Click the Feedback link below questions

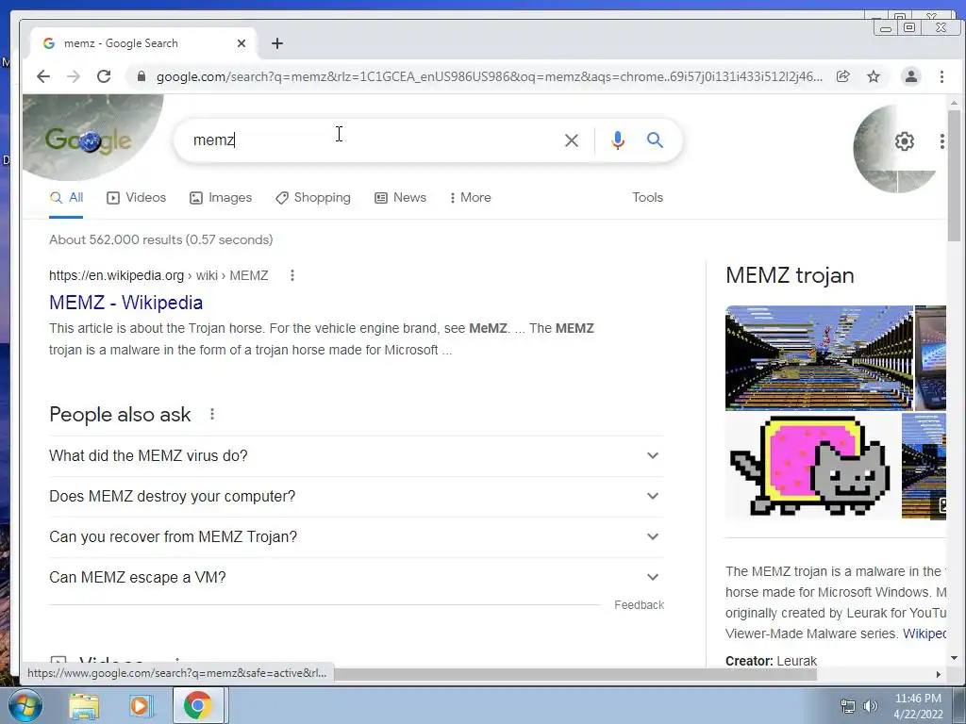639,605
